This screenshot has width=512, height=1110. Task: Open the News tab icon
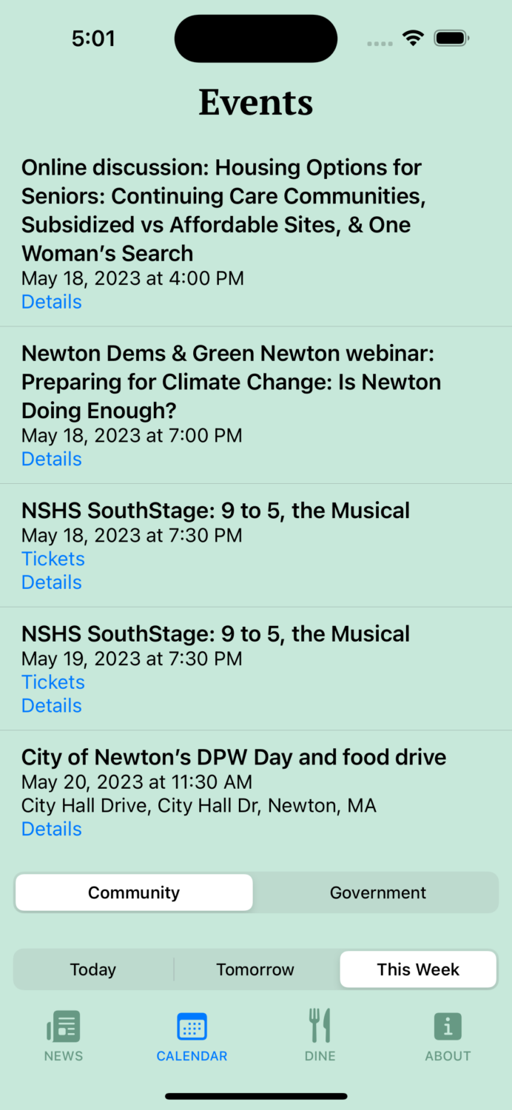click(x=64, y=1027)
